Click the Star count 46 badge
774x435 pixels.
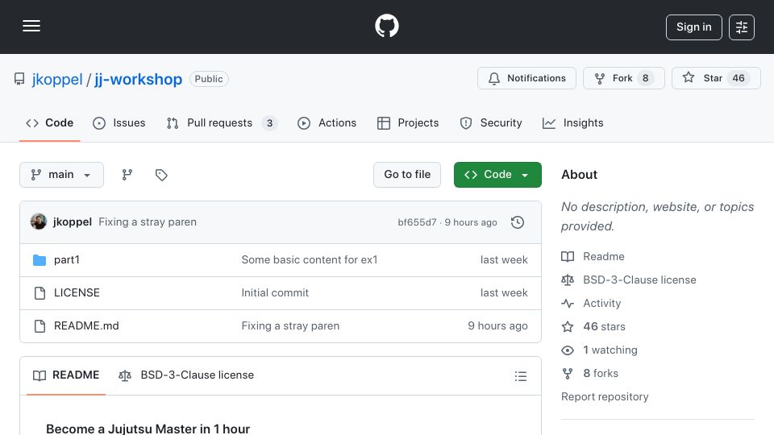pos(739,78)
